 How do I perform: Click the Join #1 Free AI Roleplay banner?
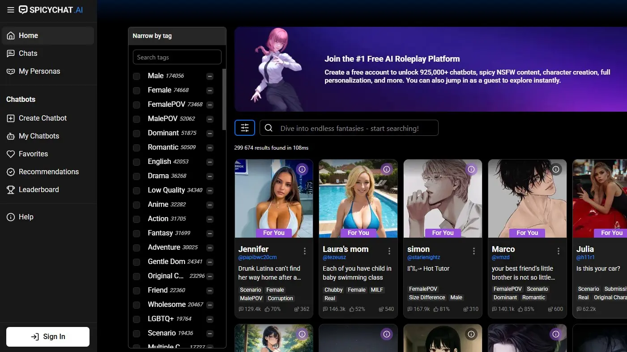pyautogui.click(x=431, y=69)
